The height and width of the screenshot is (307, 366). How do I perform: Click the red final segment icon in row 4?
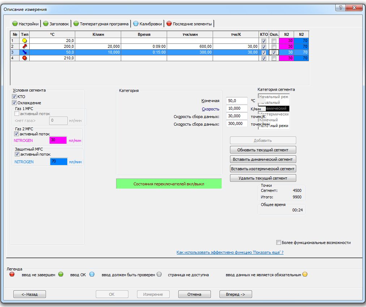(25, 58)
